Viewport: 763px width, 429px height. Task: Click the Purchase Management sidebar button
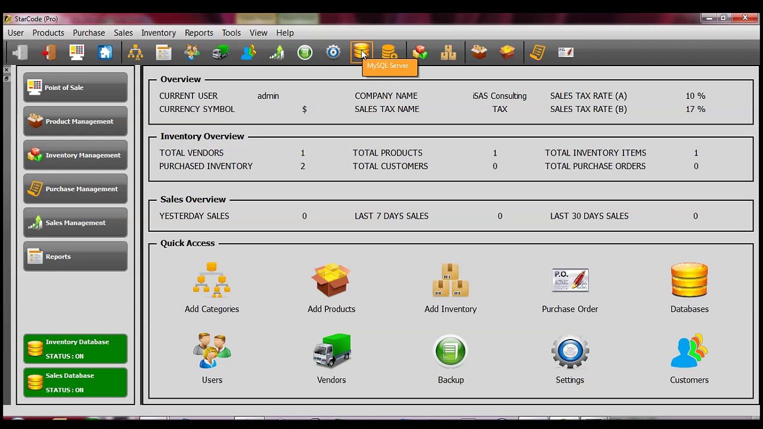pyautogui.click(x=75, y=189)
